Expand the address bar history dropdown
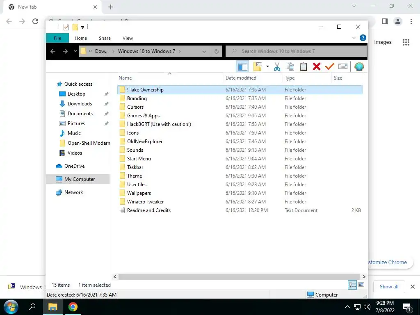Screen dimensions: 420x315 [204, 51]
